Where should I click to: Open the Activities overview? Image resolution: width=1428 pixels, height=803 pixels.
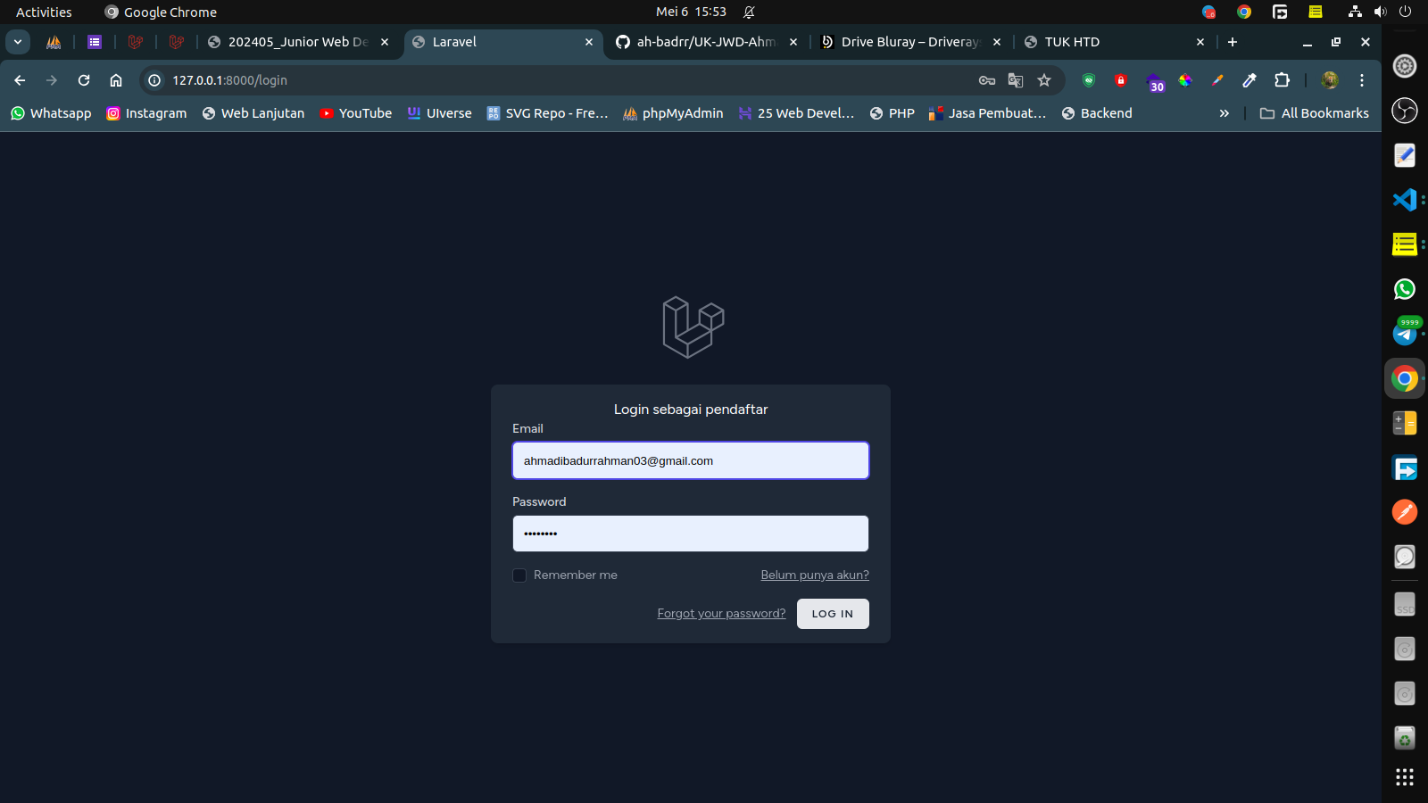point(44,12)
